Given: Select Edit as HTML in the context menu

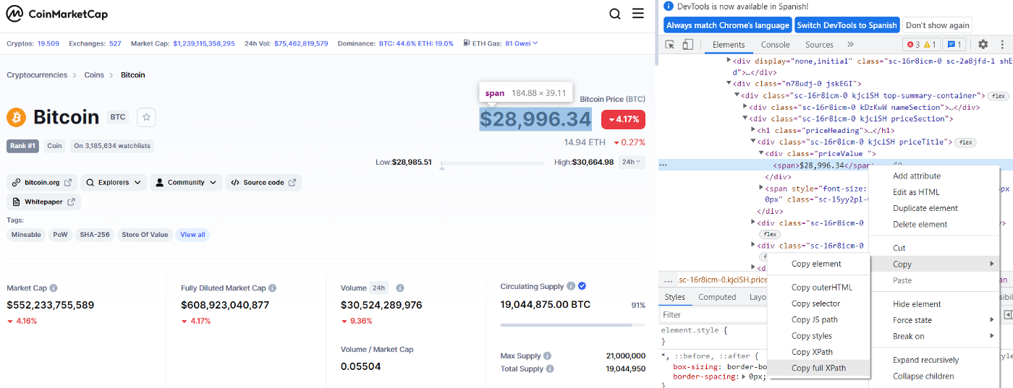Looking at the screenshot, I should pyautogui.click(x=934, y=192).
